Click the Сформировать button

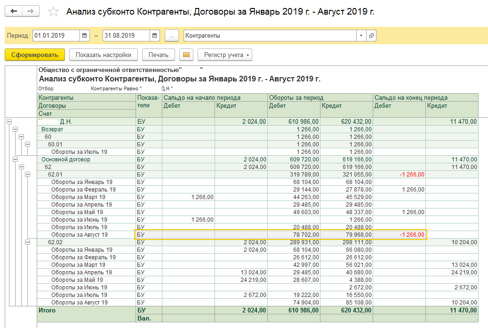pyautogui.click(x=35, y=55)
